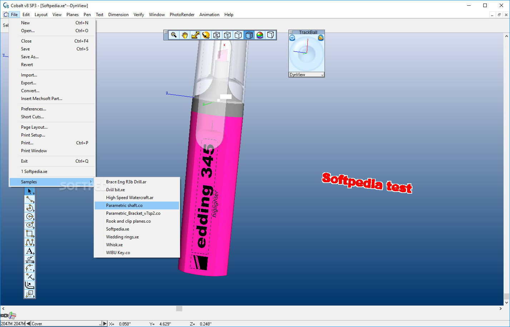Open the File menu
The image size is (510, 327).
[x=14, y=15]
